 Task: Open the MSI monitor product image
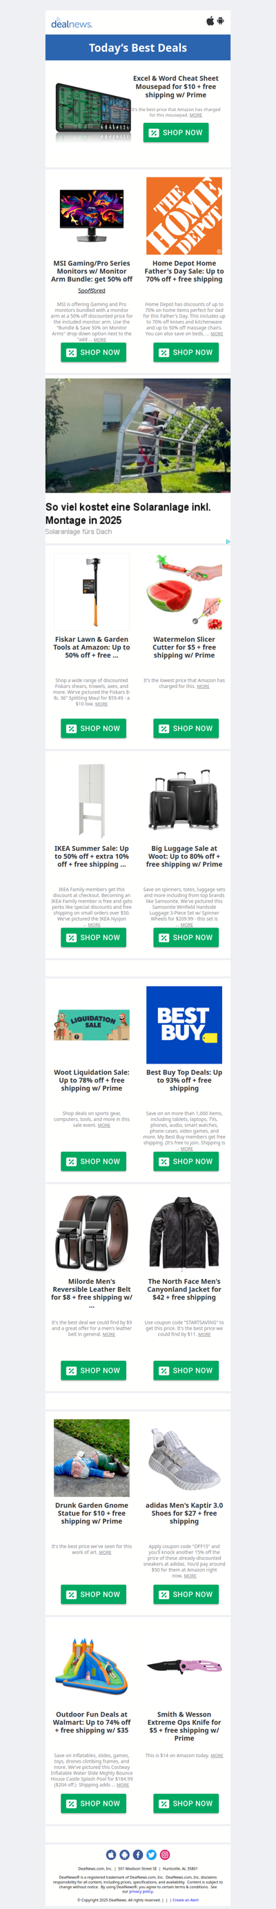click(92, 215)
